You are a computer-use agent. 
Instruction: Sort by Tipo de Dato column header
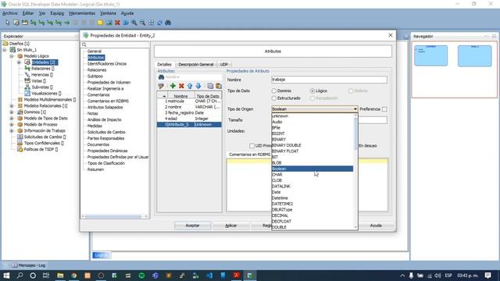[x=208, y=96]
